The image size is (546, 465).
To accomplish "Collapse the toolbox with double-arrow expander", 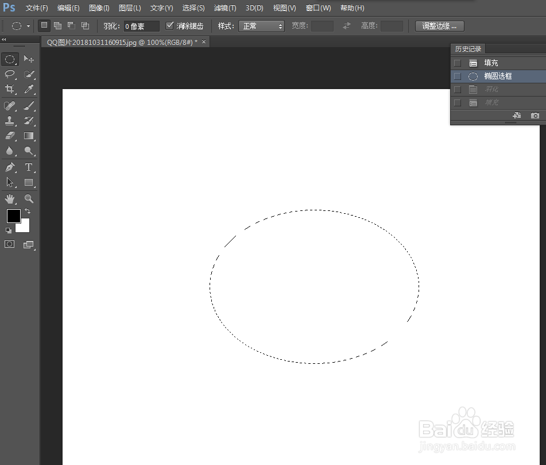I will tap(4, 40).
